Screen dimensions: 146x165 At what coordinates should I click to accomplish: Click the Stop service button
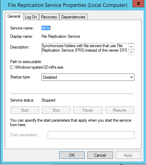(56, 110)
